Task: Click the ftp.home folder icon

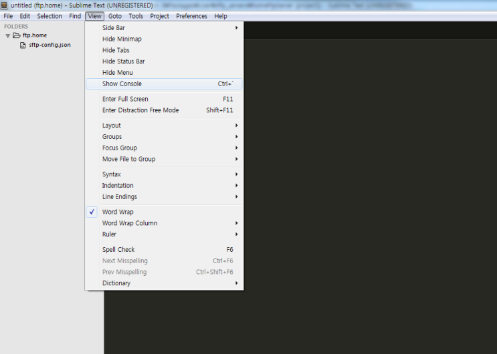Action: 17,35
